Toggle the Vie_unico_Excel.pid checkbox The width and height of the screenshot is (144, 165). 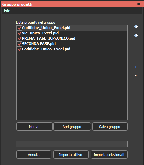click(x=20, y=33)
